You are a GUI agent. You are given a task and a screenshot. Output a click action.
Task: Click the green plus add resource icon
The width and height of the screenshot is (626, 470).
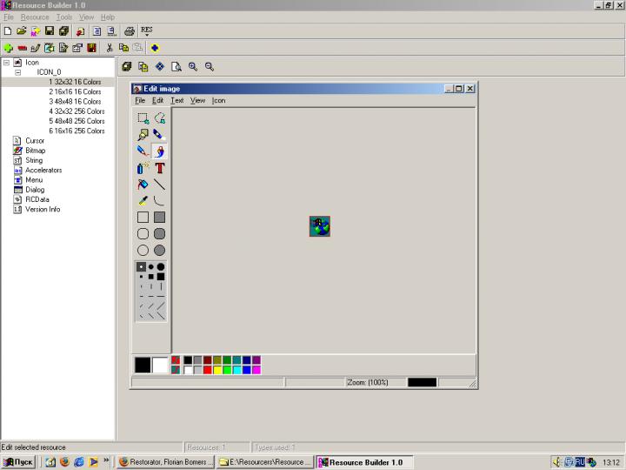tap(8, 48)
